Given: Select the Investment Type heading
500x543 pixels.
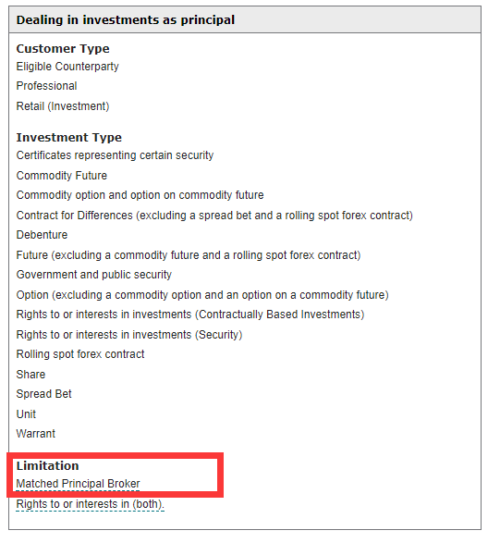Looking at the screenshot, I should pyautogui.click(x=69, y=138).
